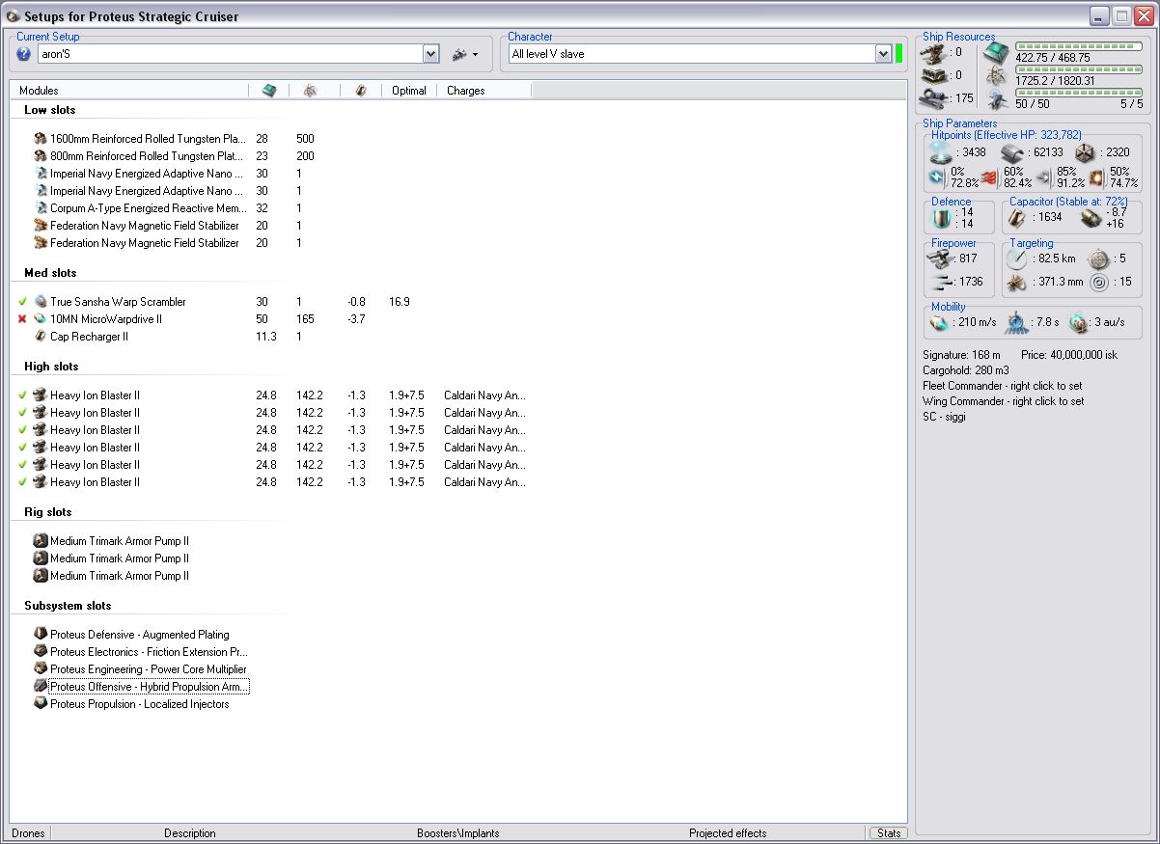Click the capacitor recharge icon showing -8.7 +16
The image size is (1160, 844).
[x=1091, y=217]
